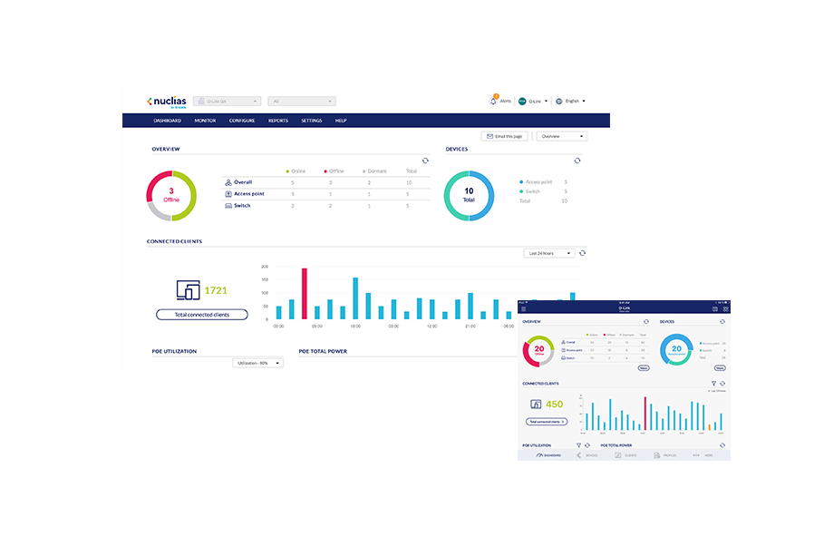
Task: Open the D-Link QA organization dropdown
Action: pyautogui.click(x=228, y=102)
